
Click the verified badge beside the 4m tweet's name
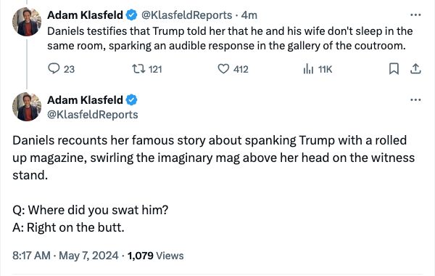tap(131, 15)
